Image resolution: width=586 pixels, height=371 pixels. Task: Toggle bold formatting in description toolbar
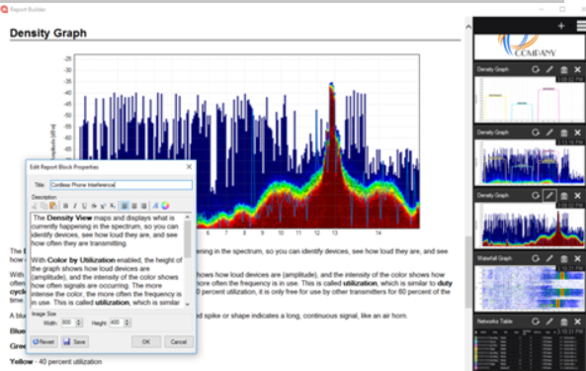pos(66,206)
